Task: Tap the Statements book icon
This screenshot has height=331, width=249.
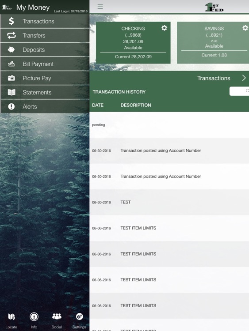Action: [11, 92]
